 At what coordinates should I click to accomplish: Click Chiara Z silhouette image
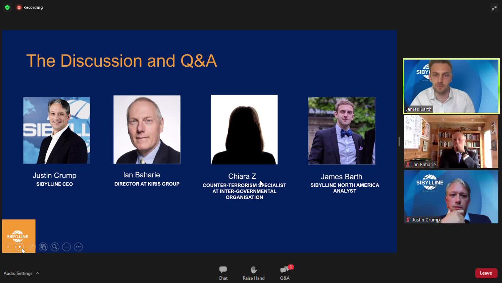coord(244,129)
